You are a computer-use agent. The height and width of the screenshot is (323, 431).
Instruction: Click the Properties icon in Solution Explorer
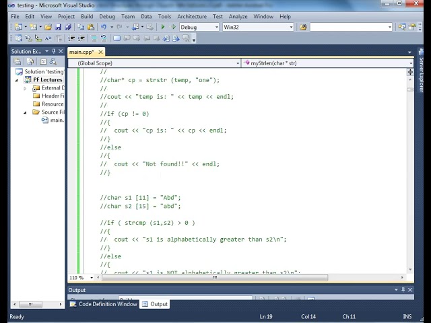click(x=18, y=61)
